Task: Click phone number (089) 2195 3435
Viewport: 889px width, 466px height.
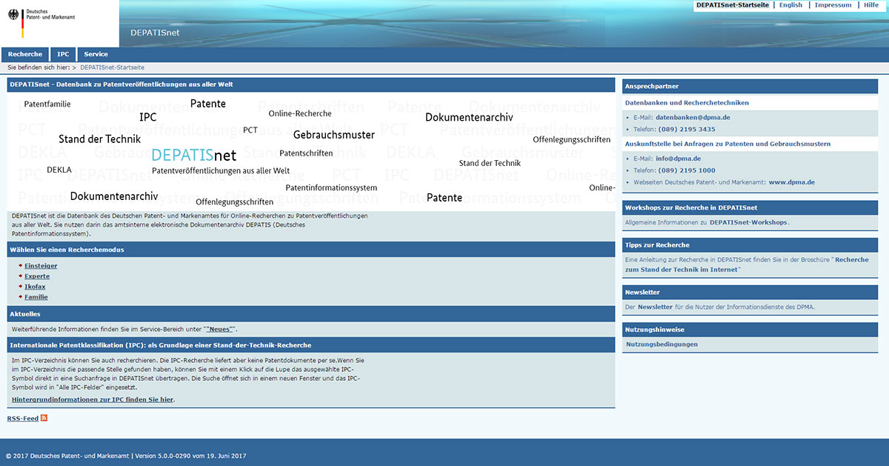Action: [687, 129]
